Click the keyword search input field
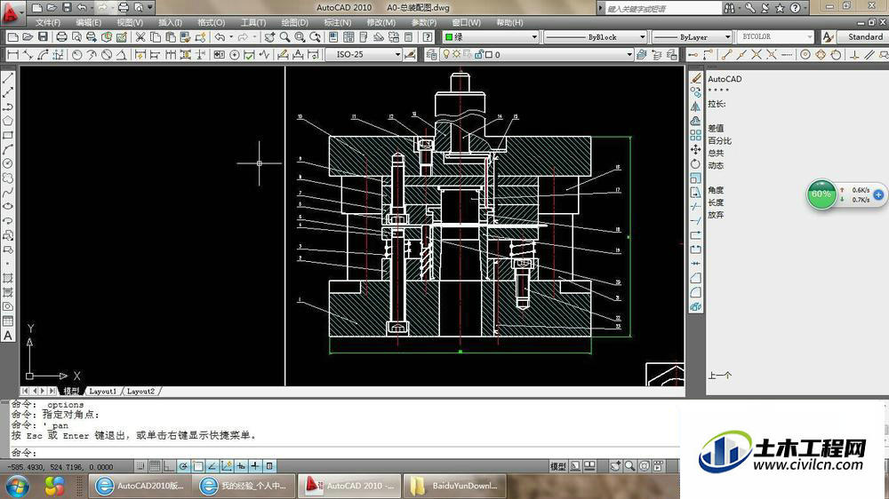The width and height of the screenshot is (889, 499). click(x=662, y=8)
